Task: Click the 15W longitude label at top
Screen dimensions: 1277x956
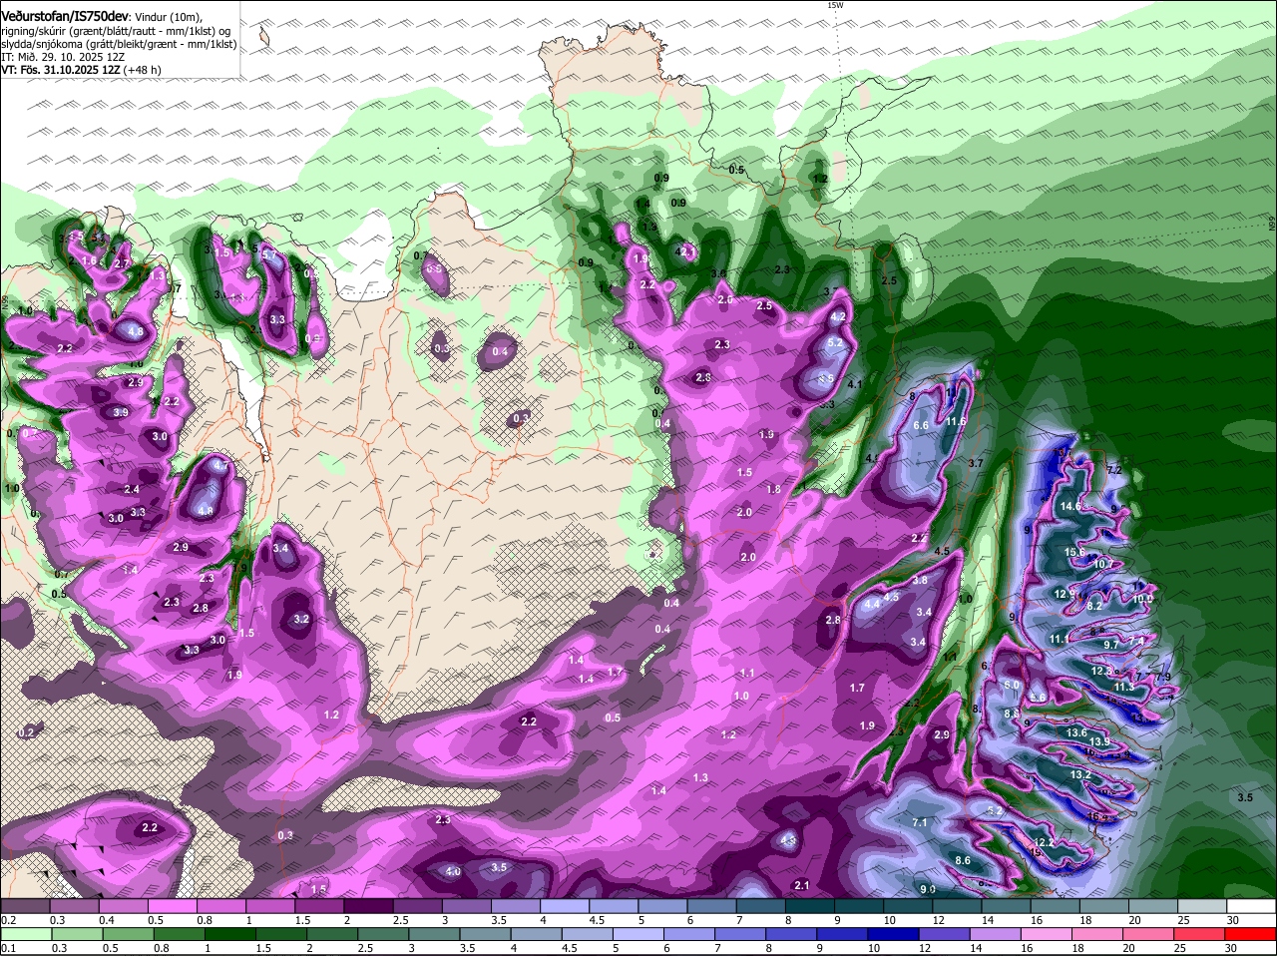Action: [835, 5]
